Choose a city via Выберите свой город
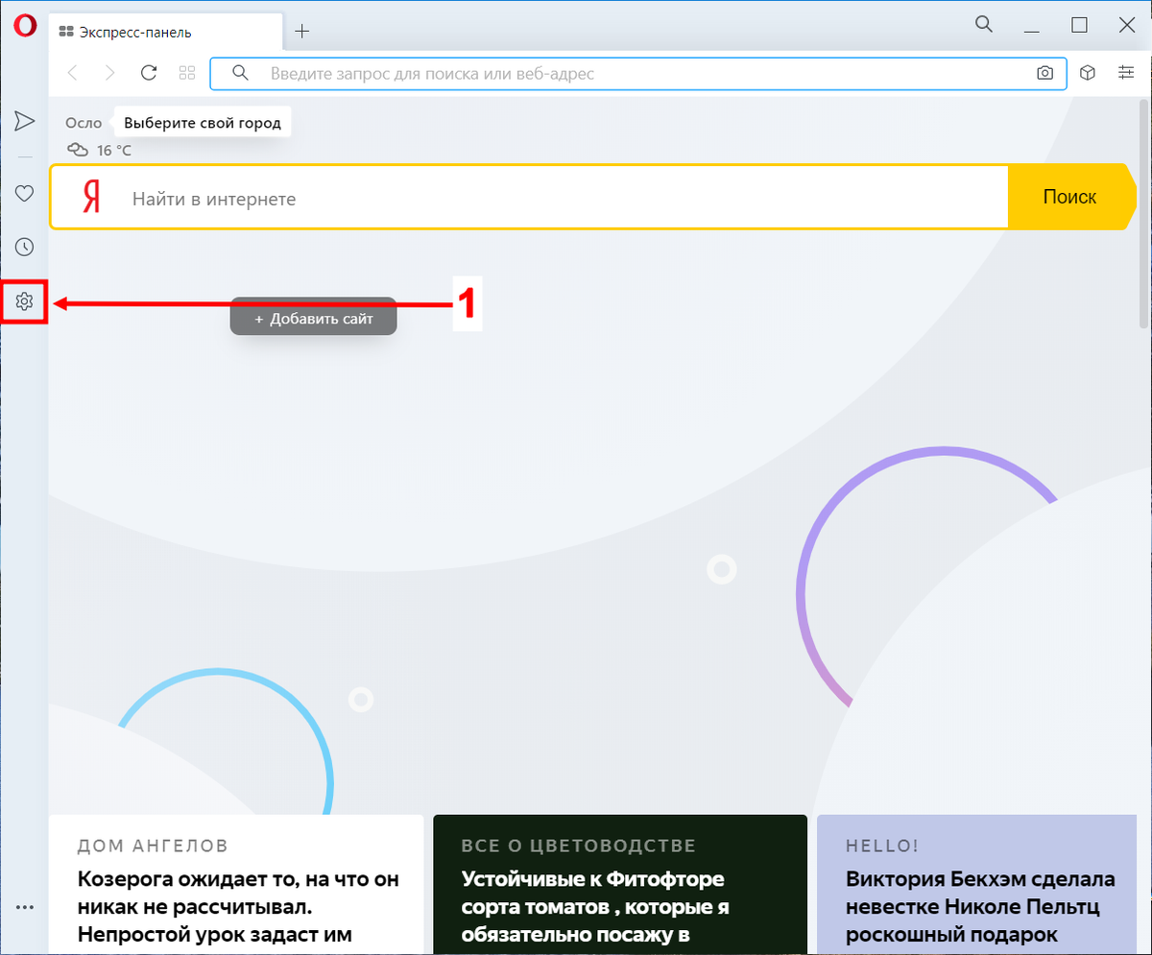1152x955 pixels. (202, 121)
